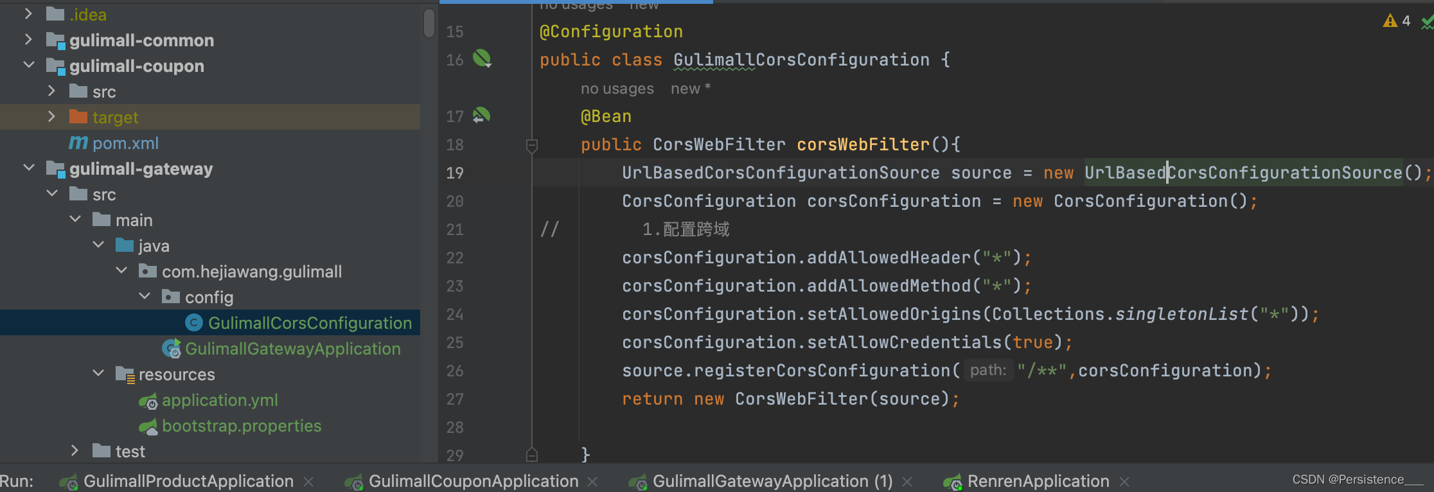Collapse com.hejiawang.gulimall package chevron
Image resolution: width=1434 pixels, height=492 pixels.
tap(121, 270)
